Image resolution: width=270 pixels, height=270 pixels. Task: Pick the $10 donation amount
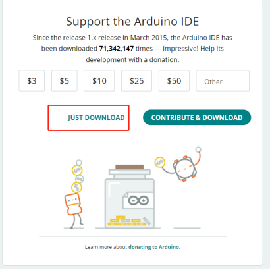click(x=99, y=81)
